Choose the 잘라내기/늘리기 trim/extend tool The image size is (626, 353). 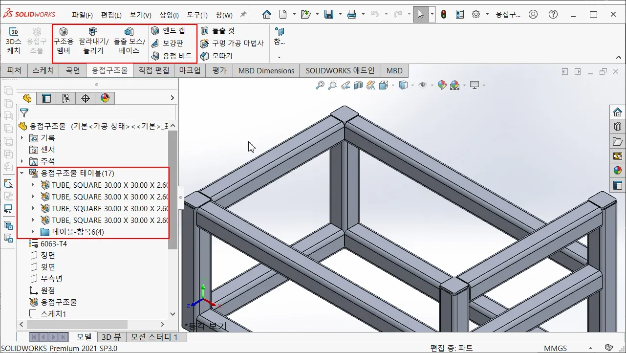pyautogui.click(x=93, y=41)
